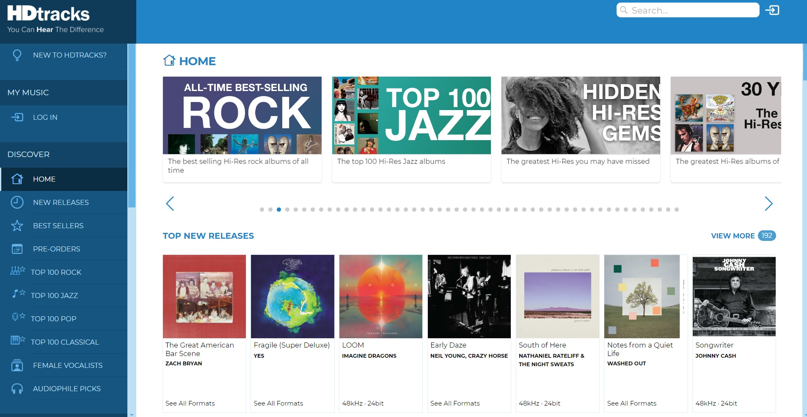The height and width of the screenshot is (417, 807).
Task: Open Fragile (Super Deluxe) album title
Action: 292,345
